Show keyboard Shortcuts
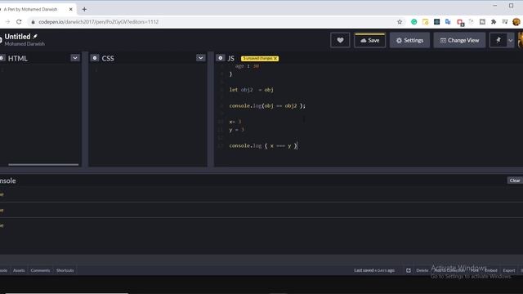Screen dimensions: 523x294 [x=65, y=270]
